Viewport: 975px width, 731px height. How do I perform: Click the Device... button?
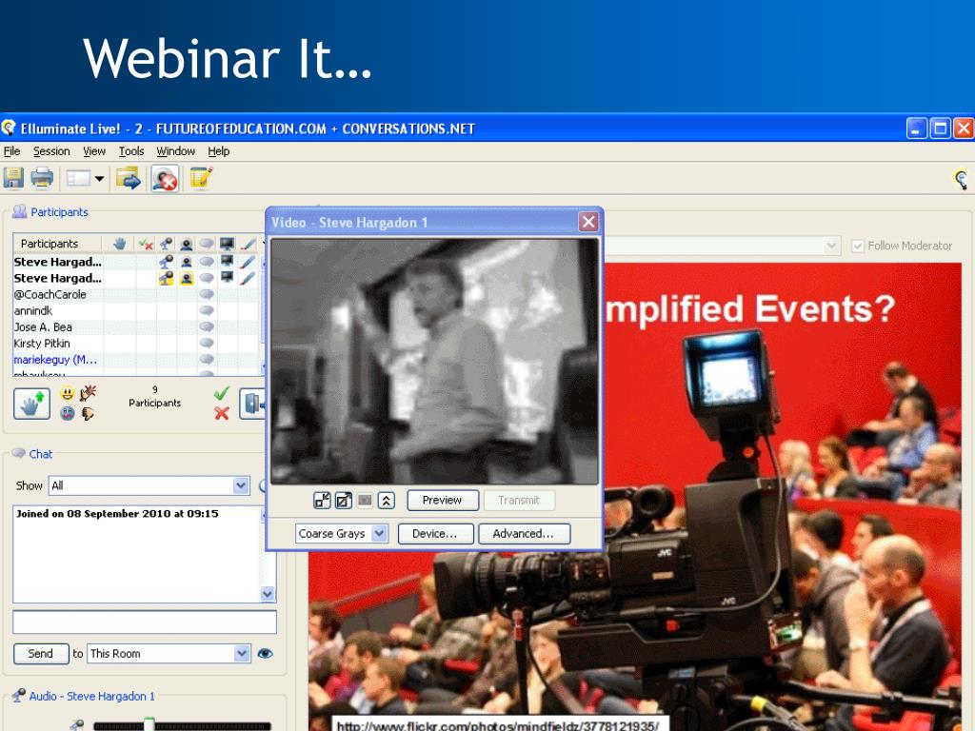pos(434,533)
